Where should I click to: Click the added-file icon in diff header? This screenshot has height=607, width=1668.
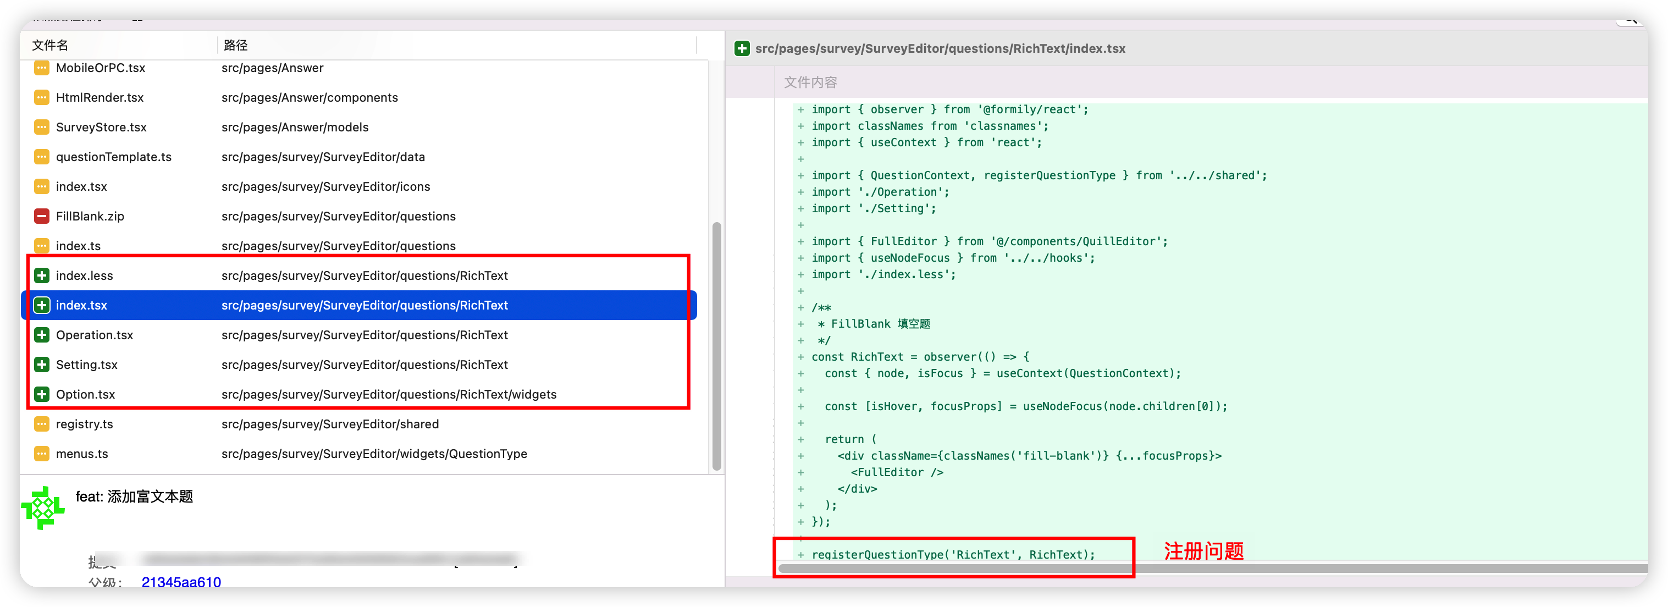tap(742, 48)
